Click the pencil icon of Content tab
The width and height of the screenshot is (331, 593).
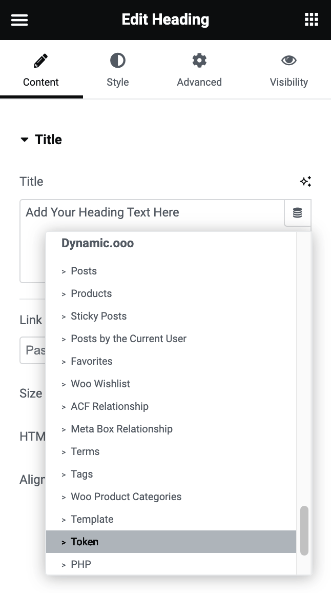pos(41,61)
